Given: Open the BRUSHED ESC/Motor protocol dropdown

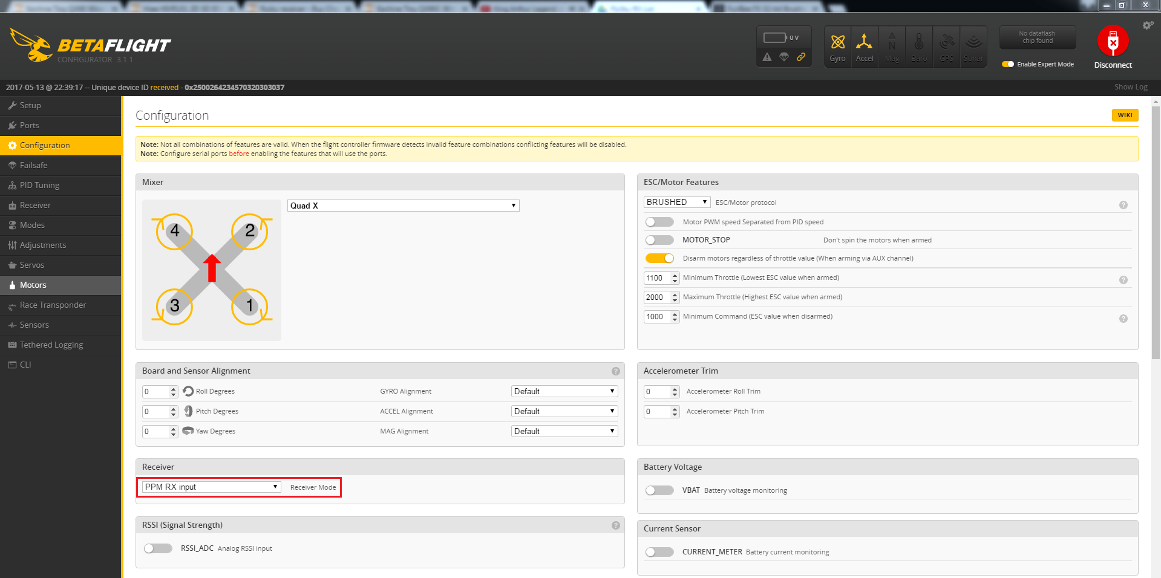Looking at the screenshot, I should [x=677, y=202].
